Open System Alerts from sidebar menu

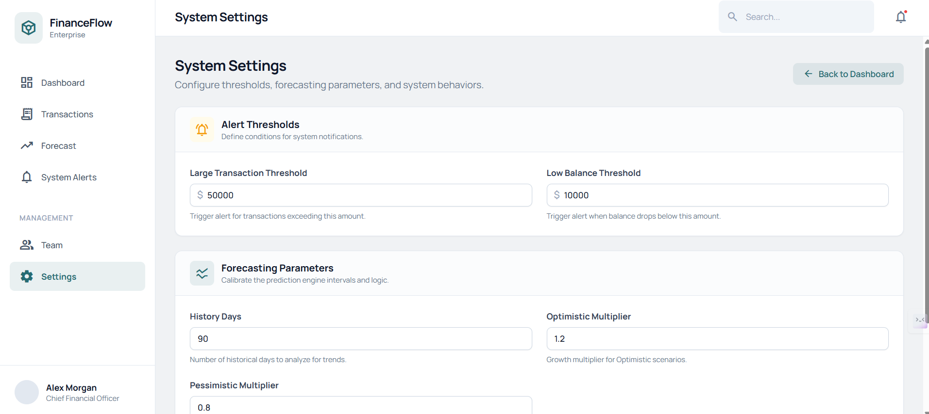point(68,177)
